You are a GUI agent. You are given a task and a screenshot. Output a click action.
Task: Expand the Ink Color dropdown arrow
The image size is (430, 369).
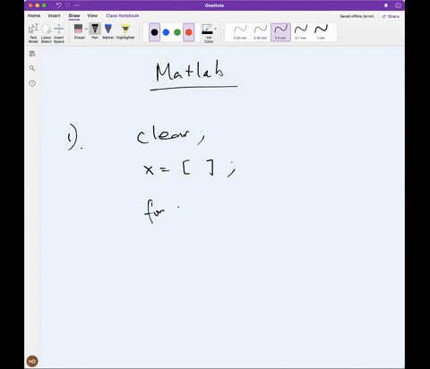[216, 29]
